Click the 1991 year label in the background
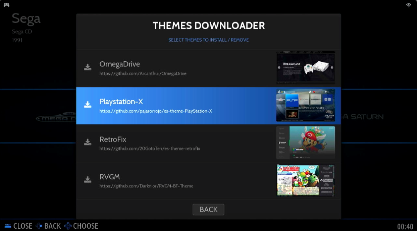The height and width of the screenshot is (231, 417). (17, 40)
